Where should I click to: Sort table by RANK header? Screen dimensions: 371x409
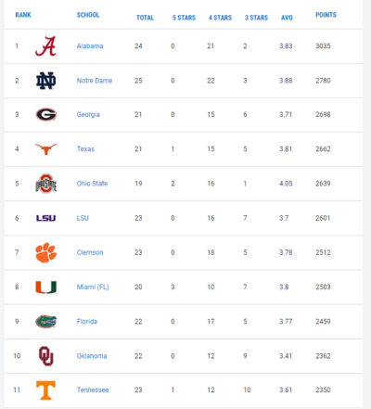(23, 15)
